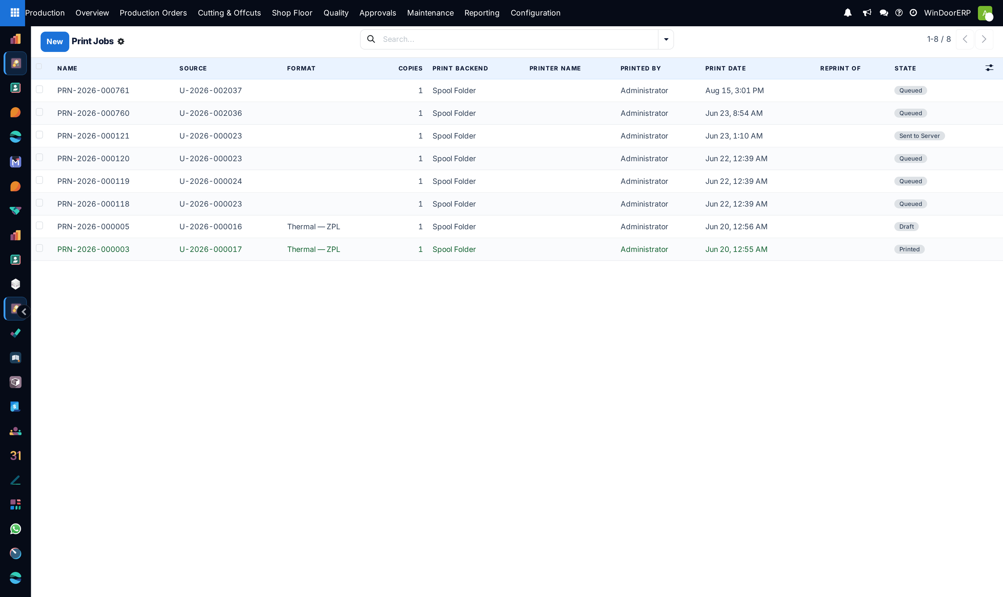The height and width of the screenshot is (597, 1003).
Task: Open the user avatar menu
Action: (x=985, y=13)
